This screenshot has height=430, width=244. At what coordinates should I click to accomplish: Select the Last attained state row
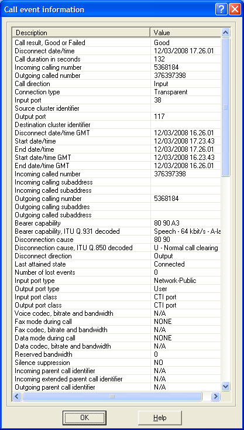116,264
